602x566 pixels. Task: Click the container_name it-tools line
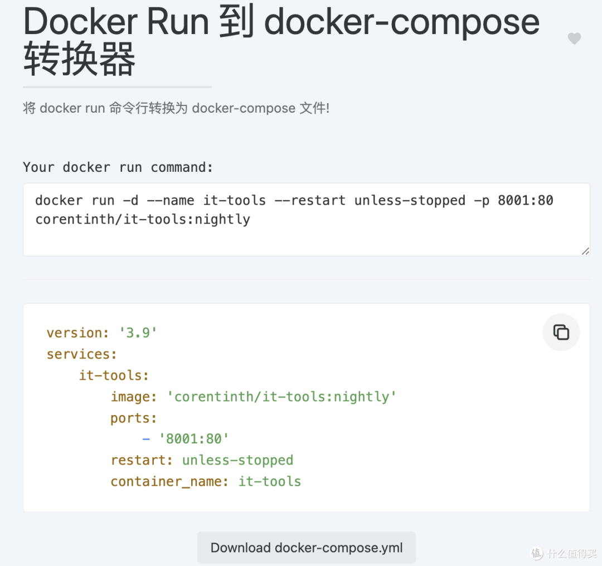click(x=206, y=482)
